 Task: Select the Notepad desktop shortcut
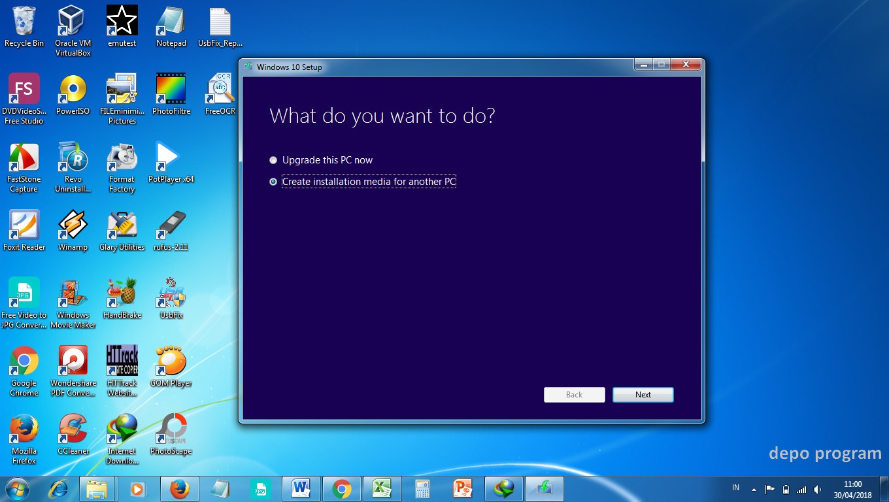[x=171, y=27]
